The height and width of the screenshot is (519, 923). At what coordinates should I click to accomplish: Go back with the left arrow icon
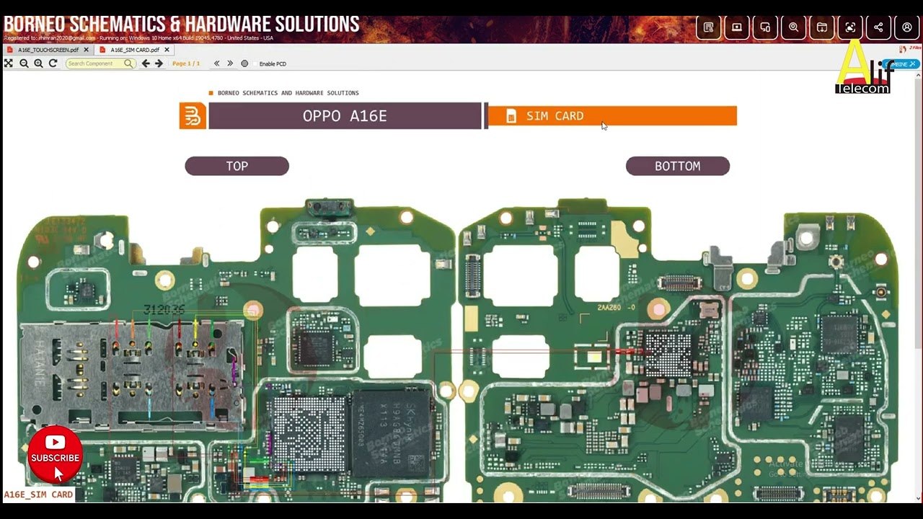pyautogui.click(x=146, y=63)
